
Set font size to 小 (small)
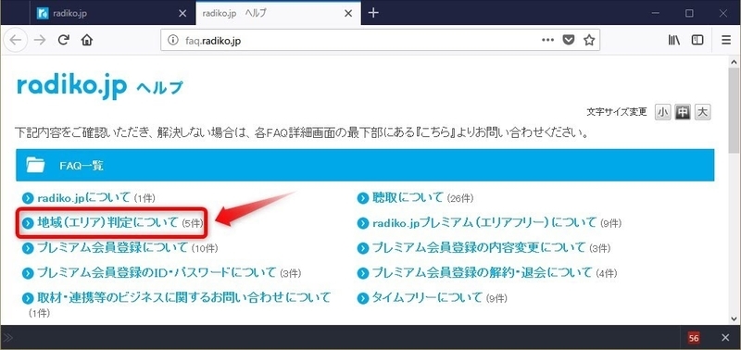(662, 112)
